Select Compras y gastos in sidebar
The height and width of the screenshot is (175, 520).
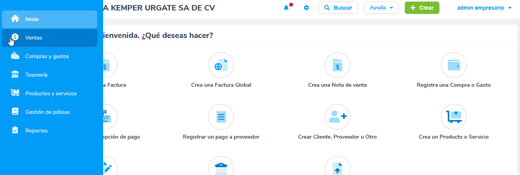point(47,56)
